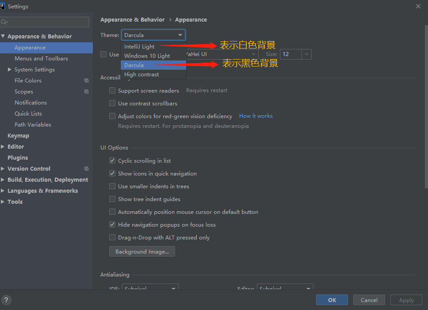Screen dimensions: 428x310
Task: Click the Cancel button
Action: click(x=369, y=300)
